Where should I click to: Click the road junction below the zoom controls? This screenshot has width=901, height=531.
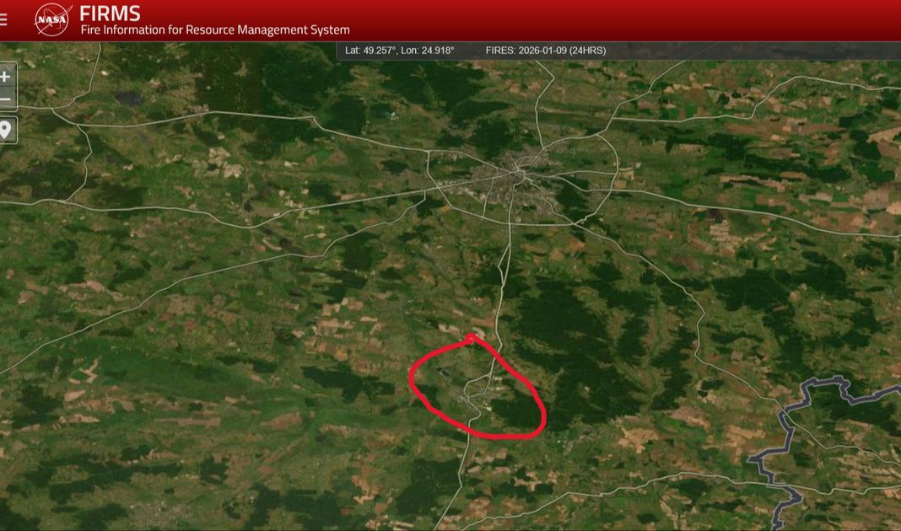tap(78, 126)
